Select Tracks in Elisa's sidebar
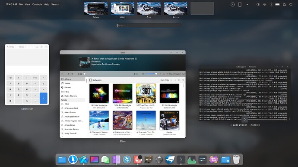The image size is (298, 167). point(73,83)
